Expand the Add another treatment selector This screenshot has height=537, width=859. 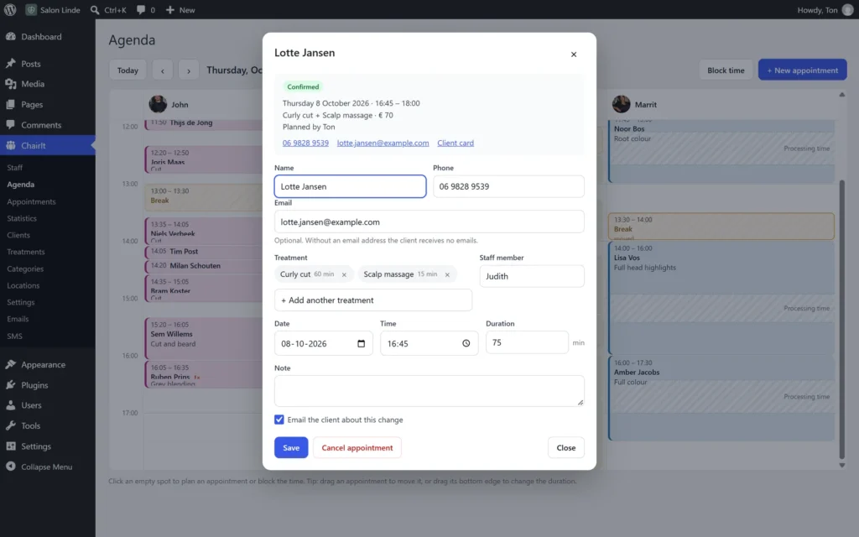click(x=373, y=300)
